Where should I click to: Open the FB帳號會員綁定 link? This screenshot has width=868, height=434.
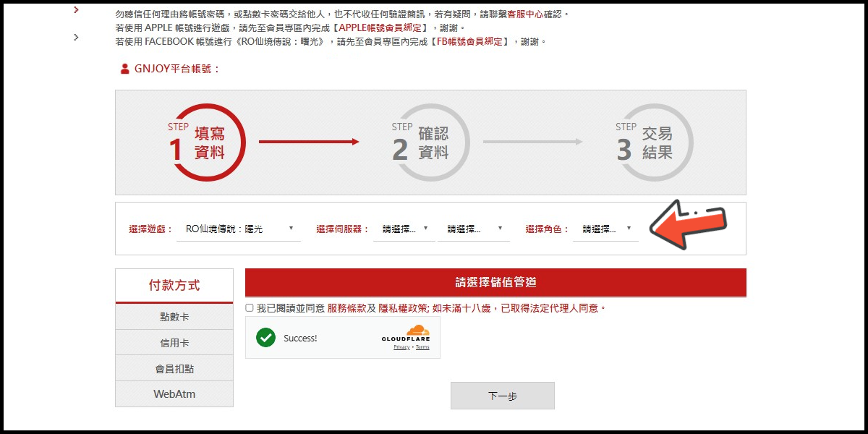pos(471,42)
